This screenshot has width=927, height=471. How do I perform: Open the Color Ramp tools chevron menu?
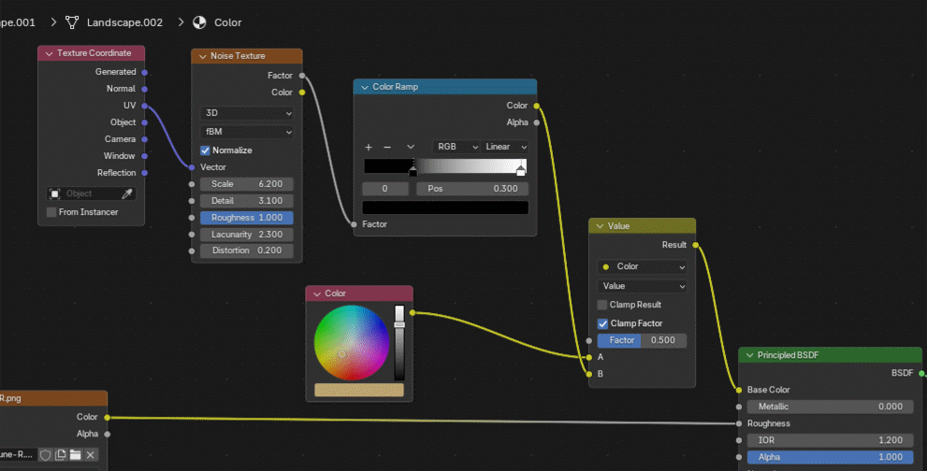point(411,147)
